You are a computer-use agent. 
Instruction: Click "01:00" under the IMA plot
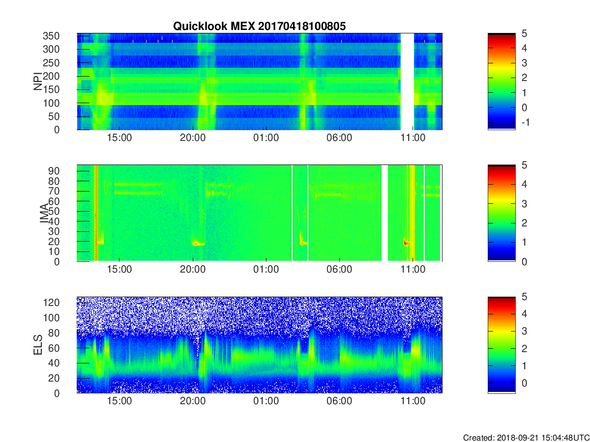click(266, 270)
